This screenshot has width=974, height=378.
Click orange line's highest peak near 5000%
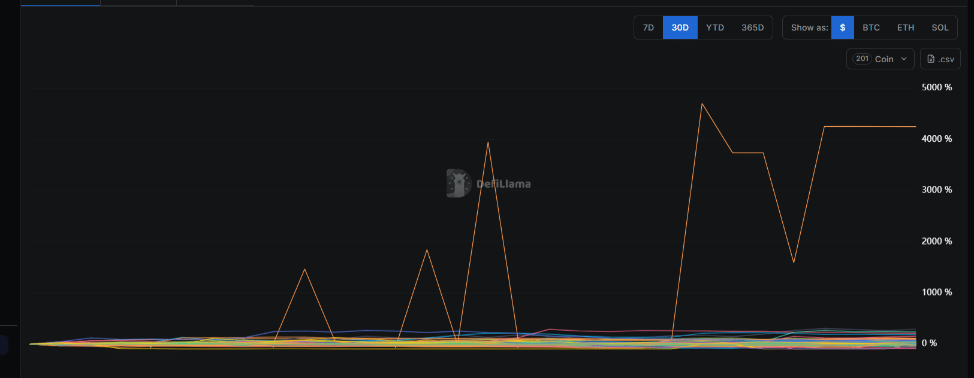[x=702, y=104]
